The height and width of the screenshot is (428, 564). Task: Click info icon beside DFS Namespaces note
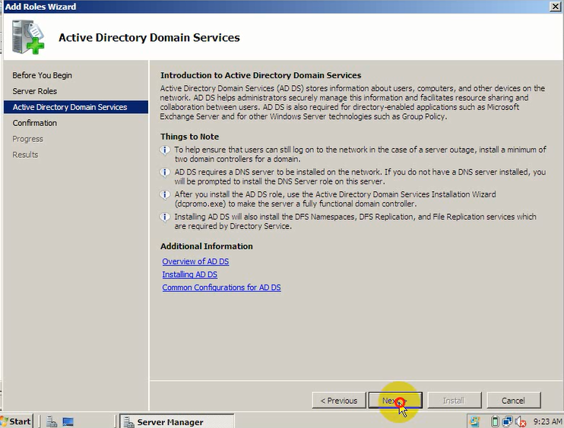point(165,217)
